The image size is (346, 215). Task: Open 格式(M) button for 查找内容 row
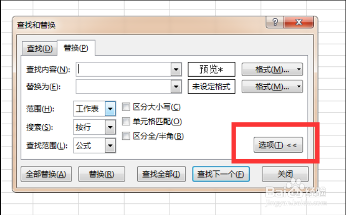pyautogui.click(x=272, y=69)
